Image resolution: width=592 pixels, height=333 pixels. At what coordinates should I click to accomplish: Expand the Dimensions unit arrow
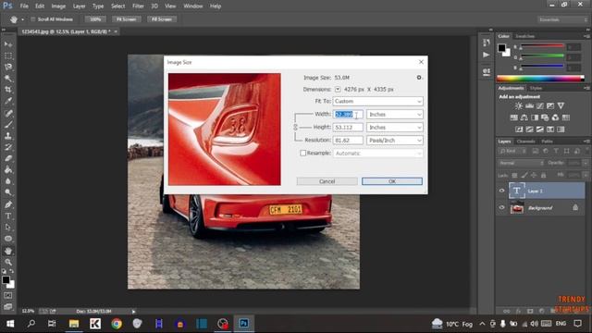pos(338,90)
